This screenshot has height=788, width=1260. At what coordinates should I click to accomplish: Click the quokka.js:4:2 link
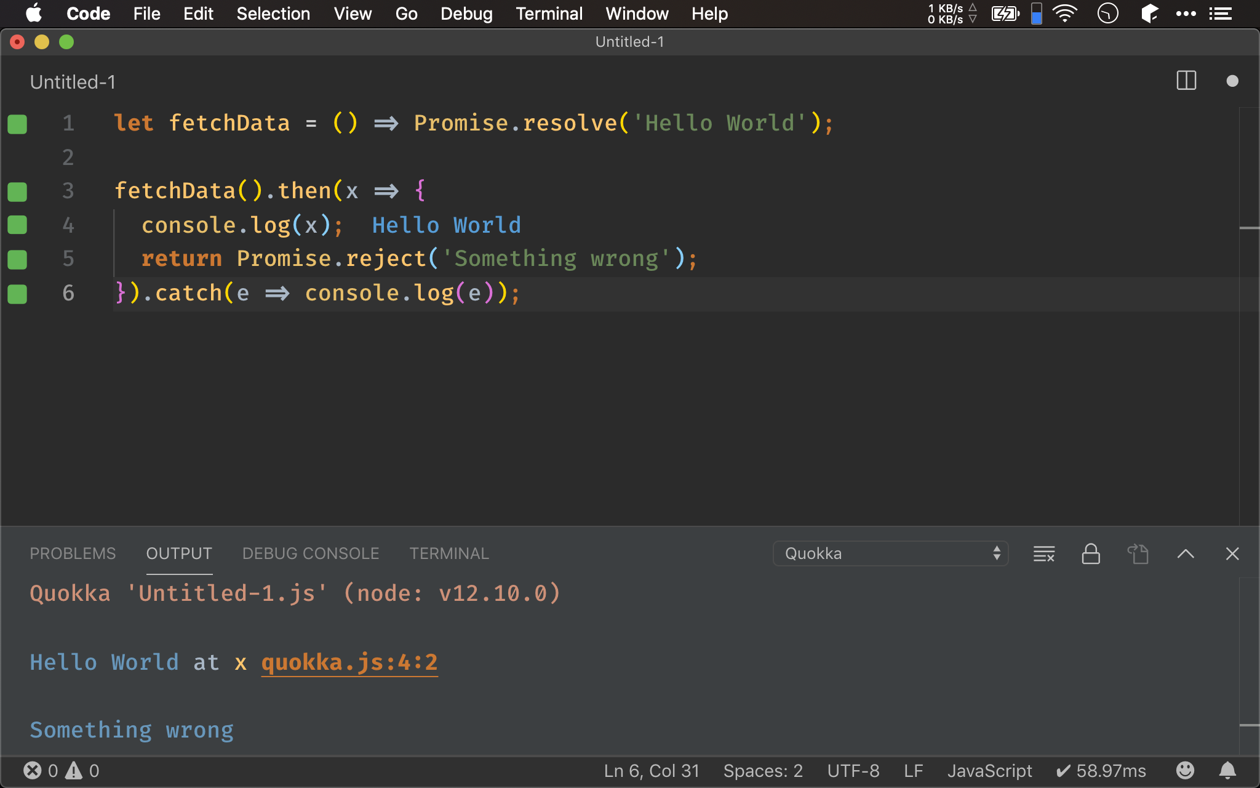pos(349,662)
